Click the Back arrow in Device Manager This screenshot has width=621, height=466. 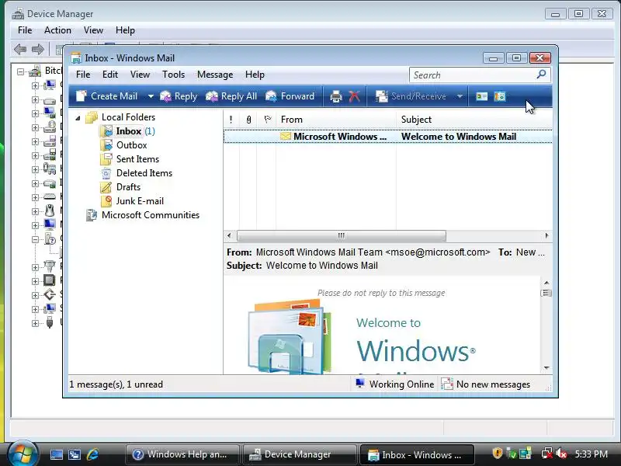point(20,50)
